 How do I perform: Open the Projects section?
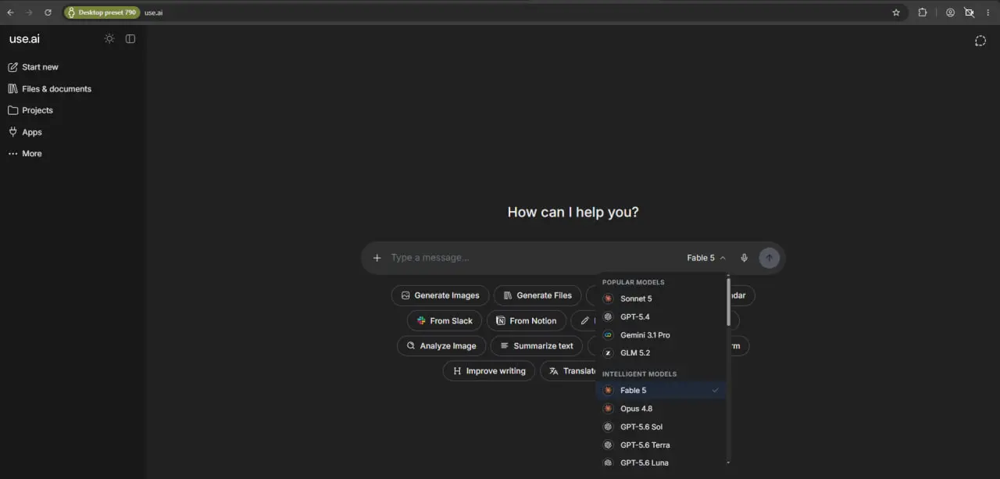tap(30, 110)
